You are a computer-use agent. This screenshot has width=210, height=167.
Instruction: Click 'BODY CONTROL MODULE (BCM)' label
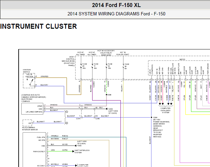point(68,59)
